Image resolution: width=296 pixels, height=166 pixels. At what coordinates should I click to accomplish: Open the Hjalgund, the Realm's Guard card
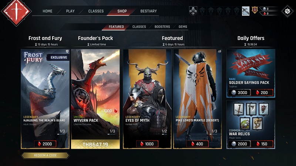tap(45, 94)
